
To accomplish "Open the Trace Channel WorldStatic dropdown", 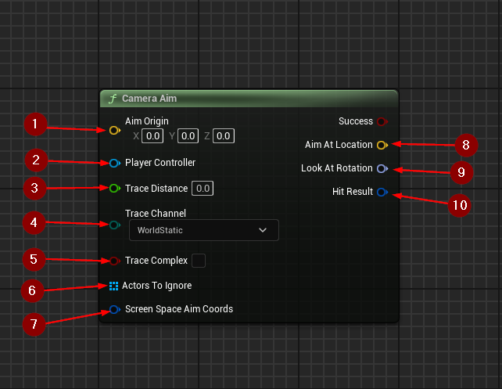I will (x=202, y=230).
